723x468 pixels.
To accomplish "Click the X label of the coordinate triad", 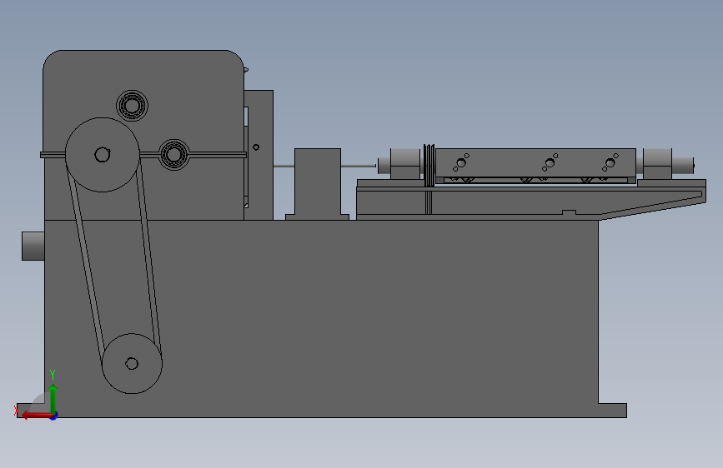I will coord(17,410).
